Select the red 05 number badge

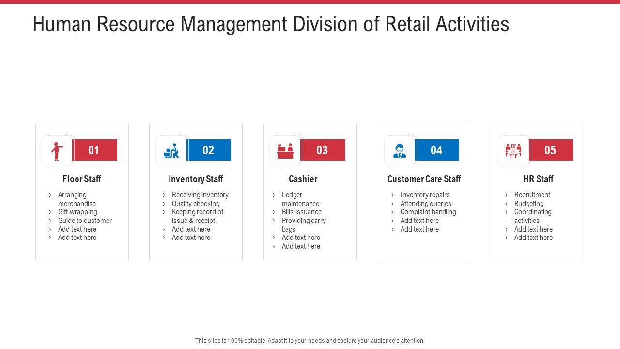click(x=551, y=150)
